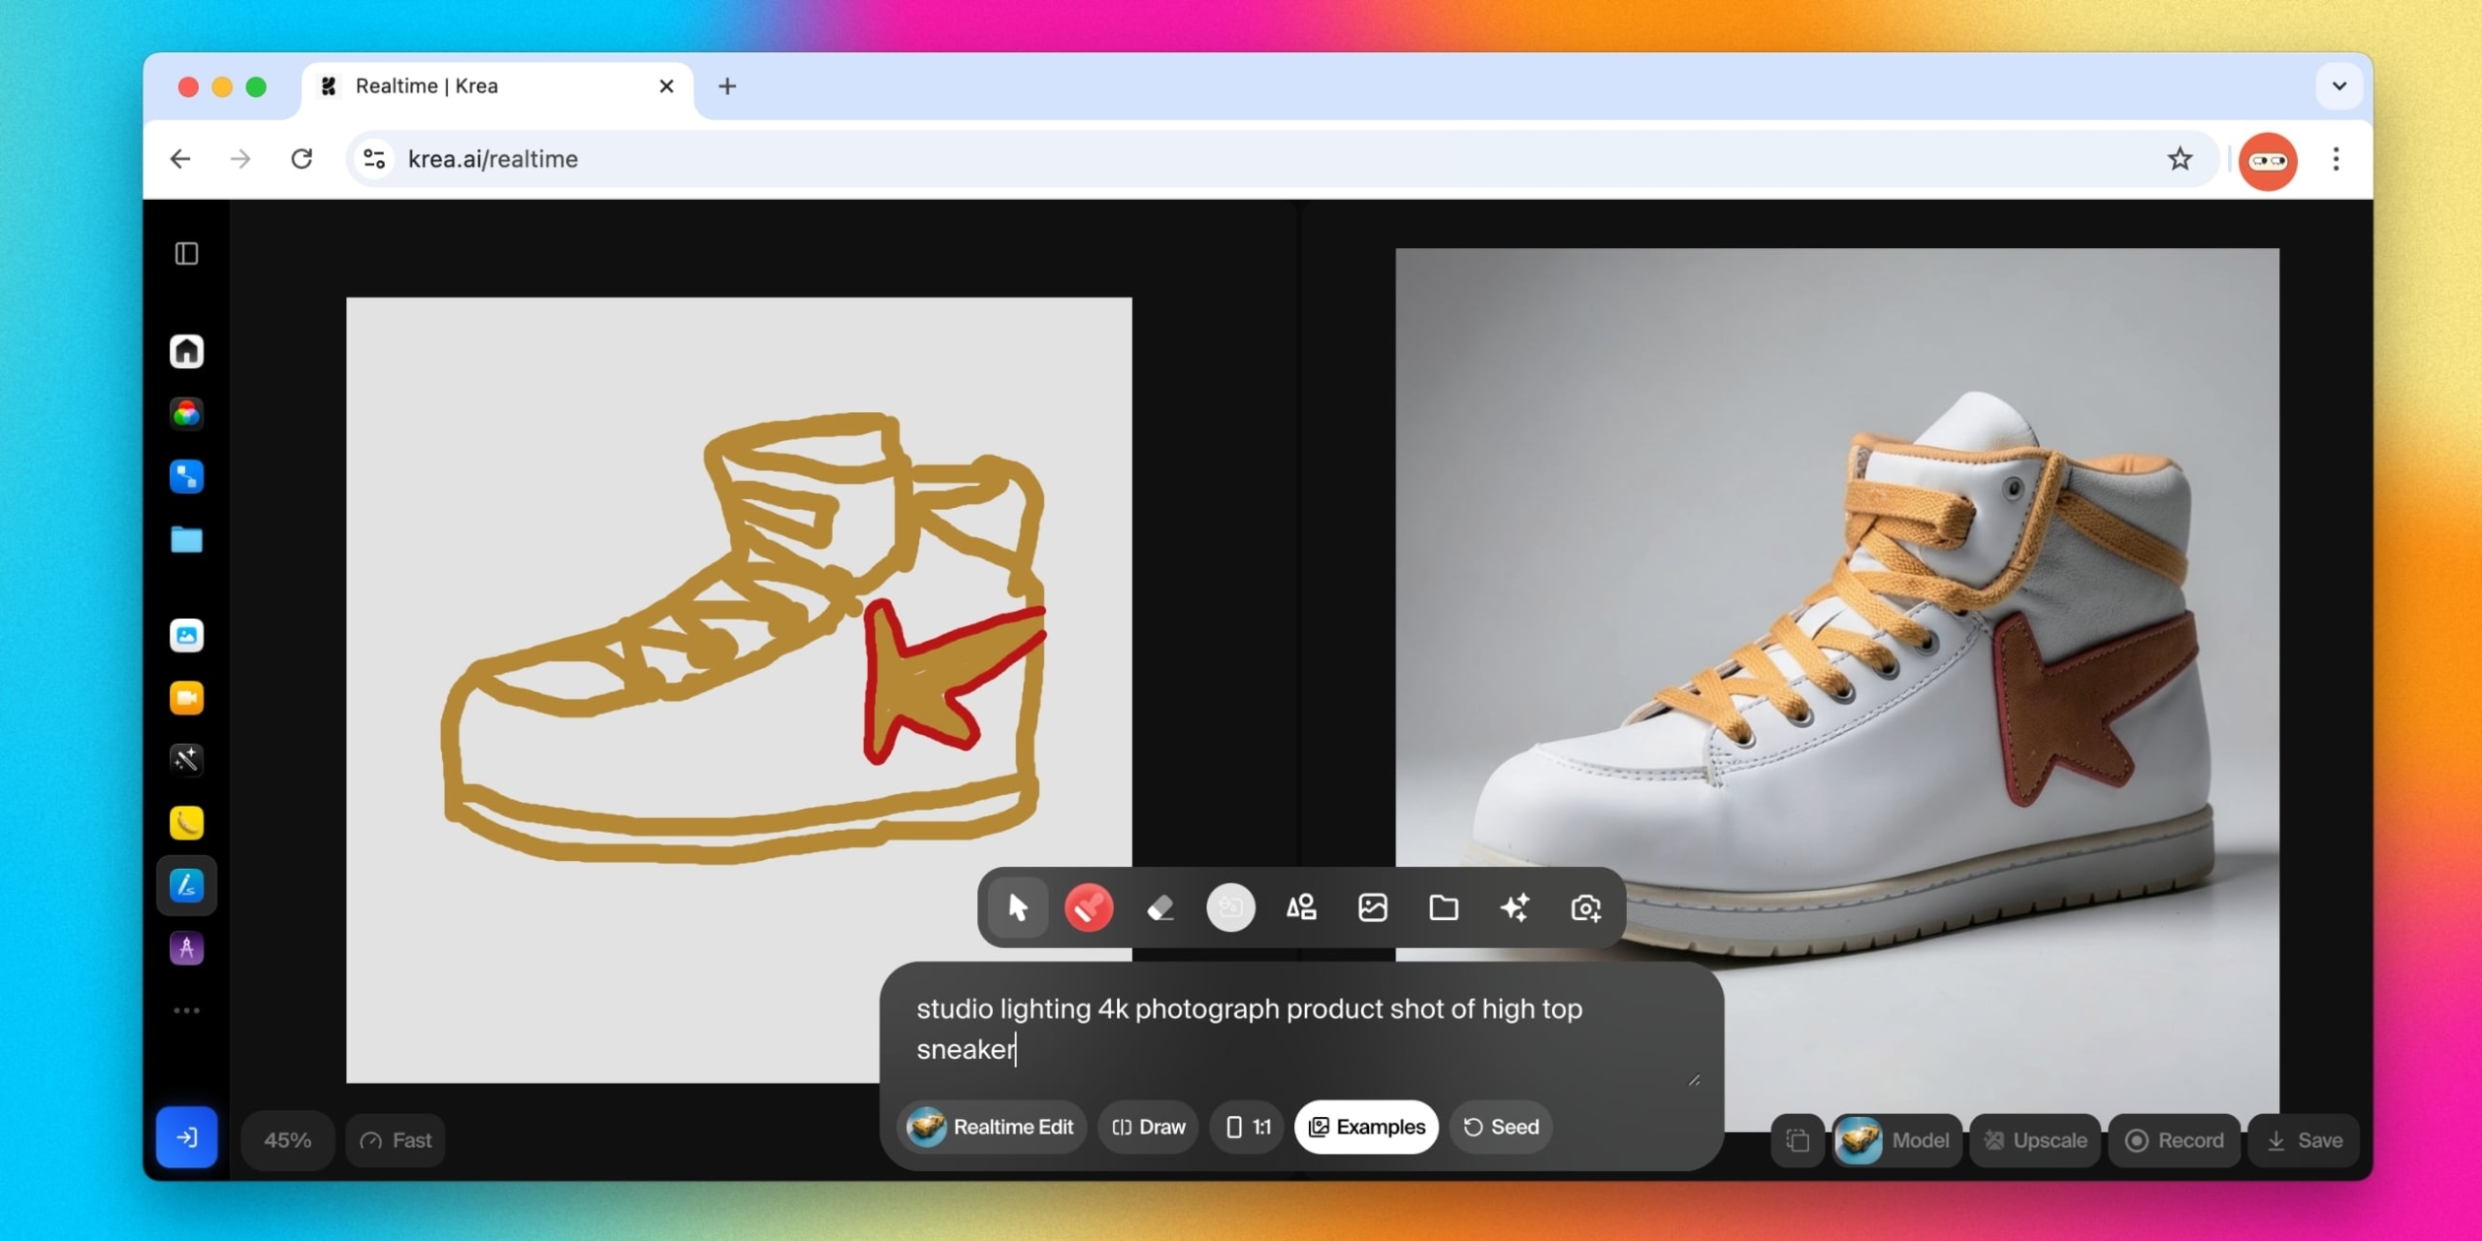Image resolution: width=2482 pixels, height=1241 pixels.
Task: Open Krea home from the sidebar
Action: pos(186,351)
